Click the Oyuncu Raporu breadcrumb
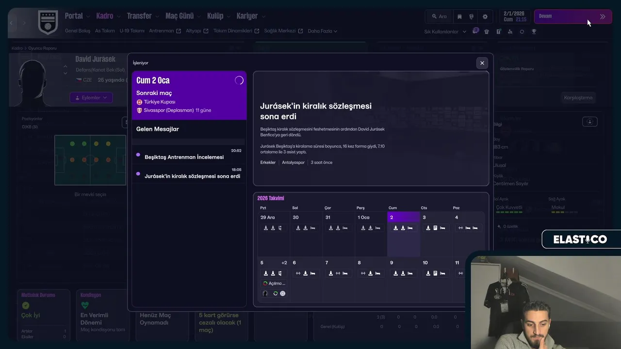621x349 pixels. point(42,48)
